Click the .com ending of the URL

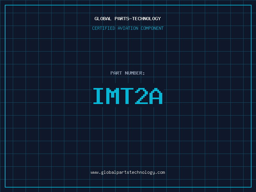coord(160,172)
